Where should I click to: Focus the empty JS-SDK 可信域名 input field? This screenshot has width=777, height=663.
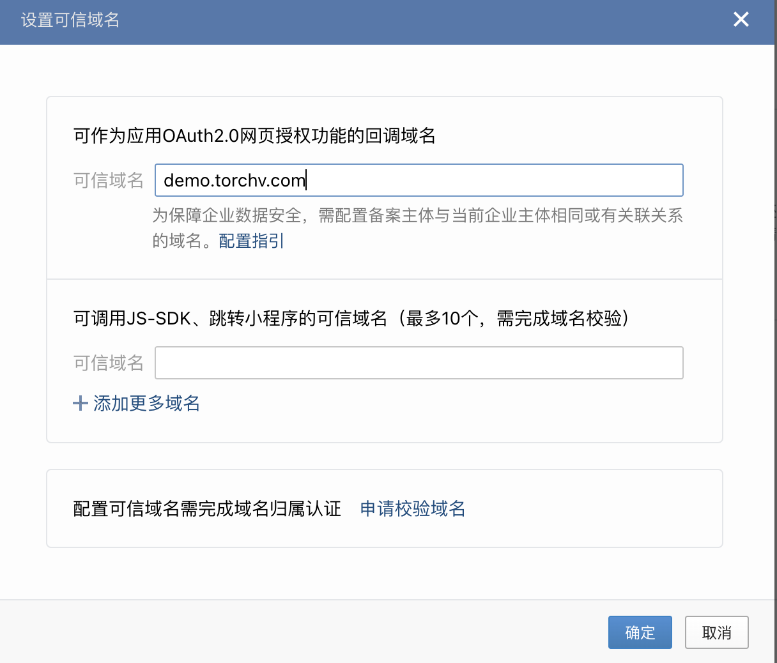click(419, 363)
